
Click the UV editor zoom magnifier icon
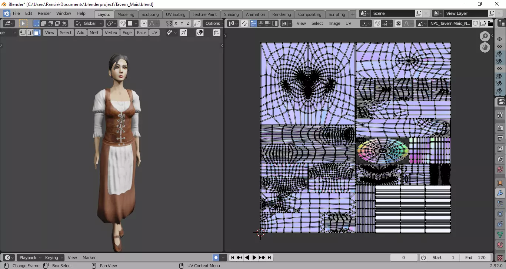(485, 36)
